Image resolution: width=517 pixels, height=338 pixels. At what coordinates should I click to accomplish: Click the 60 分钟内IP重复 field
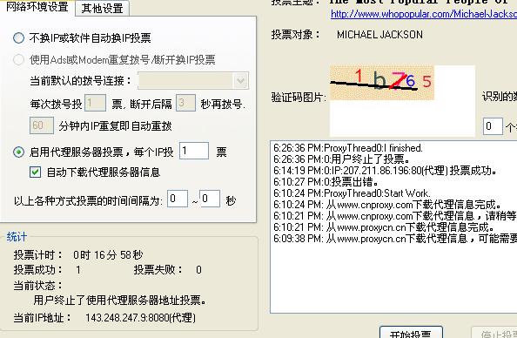tap(42, 125)
